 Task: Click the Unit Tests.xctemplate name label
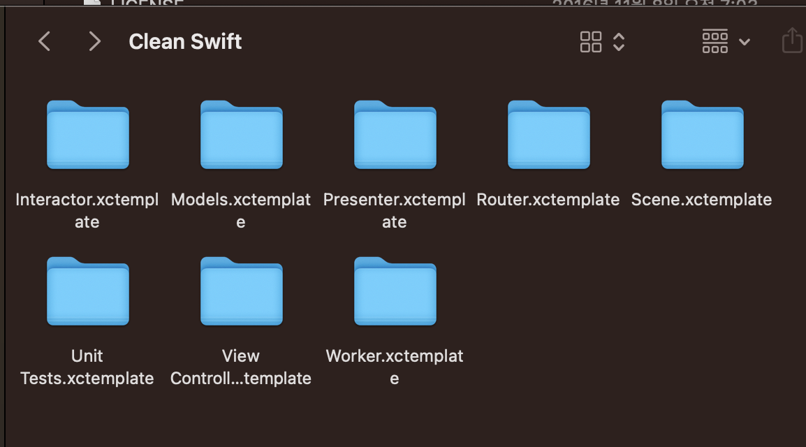87,367
